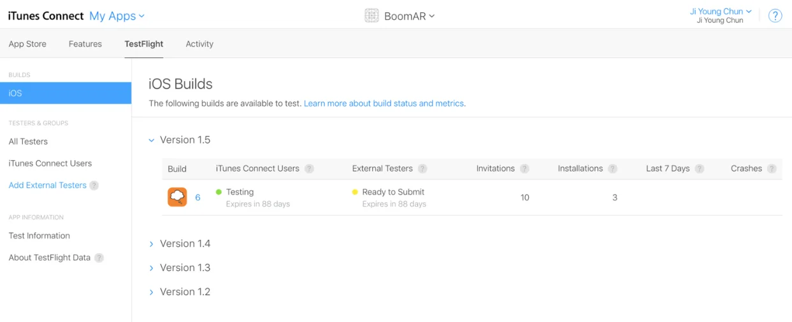Select iOS in the Builds sidebar
The width and height of the screenshot is (792, 322).
66,93
